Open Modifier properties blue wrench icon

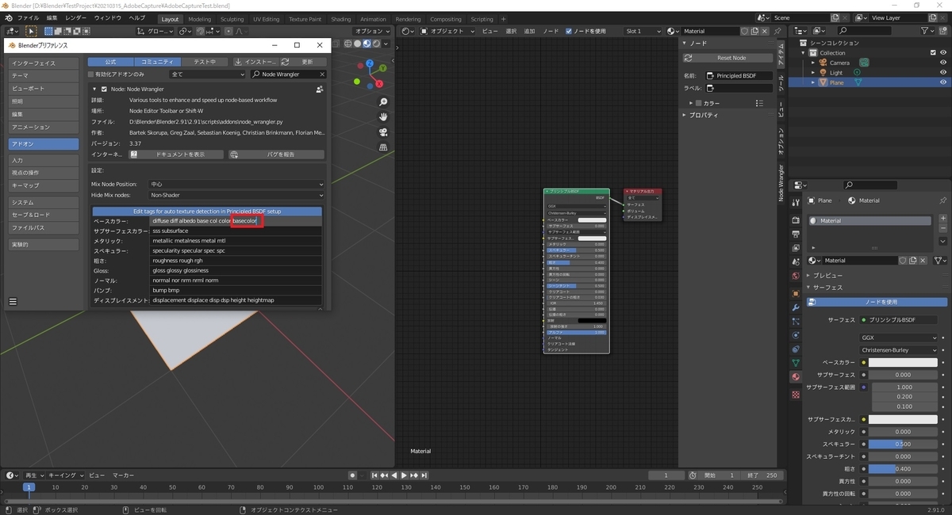795,307
